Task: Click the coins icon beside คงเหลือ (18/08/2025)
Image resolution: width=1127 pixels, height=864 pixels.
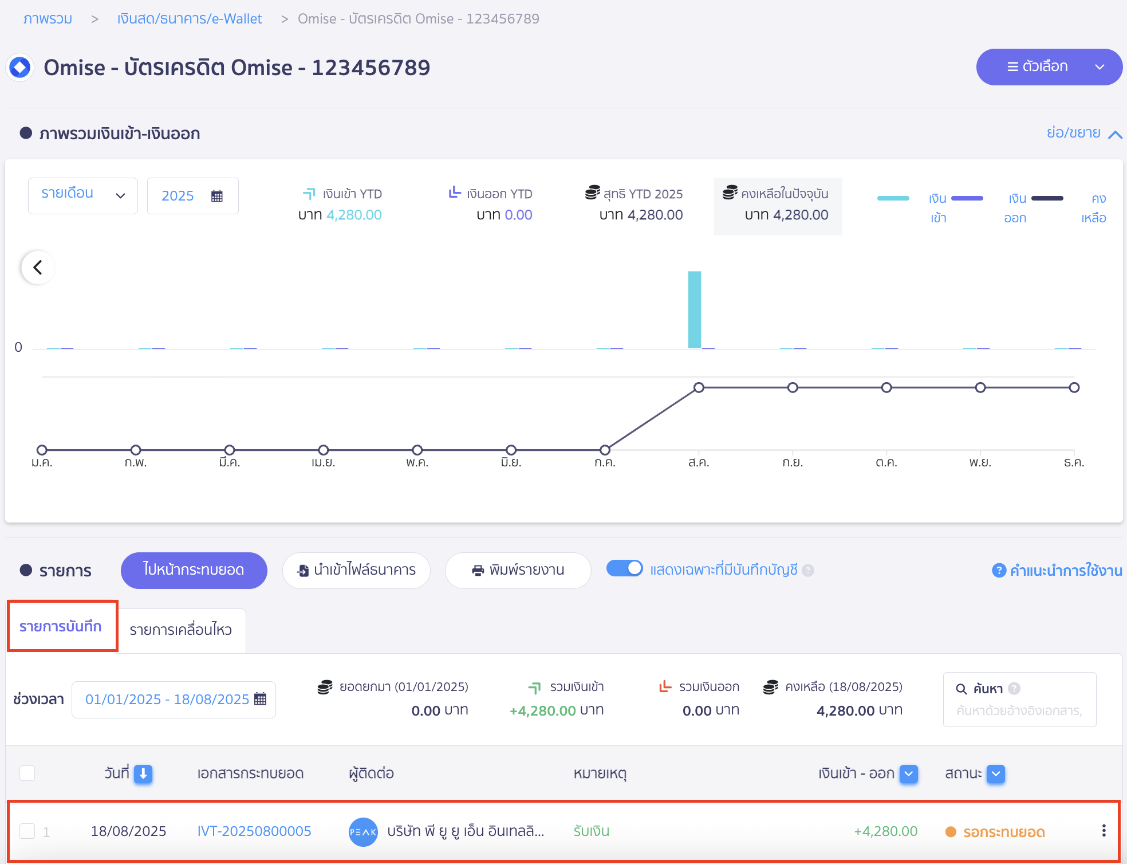Action: (771, 687)
